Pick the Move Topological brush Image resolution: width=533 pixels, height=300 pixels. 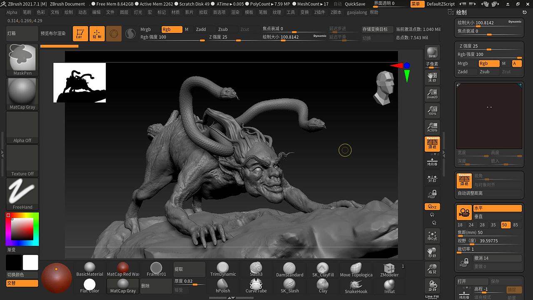click(356, 269)
